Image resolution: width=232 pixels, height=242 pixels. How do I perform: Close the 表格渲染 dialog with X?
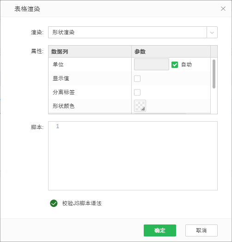coord(223,9)
